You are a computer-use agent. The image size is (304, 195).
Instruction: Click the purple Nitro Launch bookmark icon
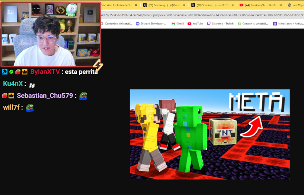[x=275, y=24]
